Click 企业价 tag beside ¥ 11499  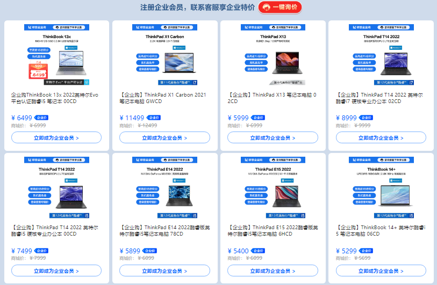pos(154,118)
